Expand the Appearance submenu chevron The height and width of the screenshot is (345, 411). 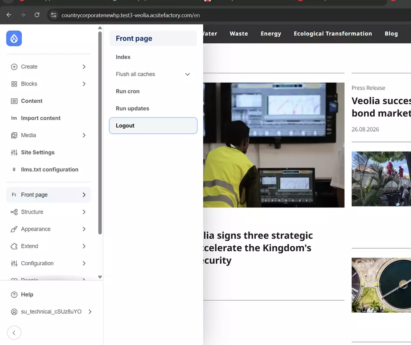[84, 229]
